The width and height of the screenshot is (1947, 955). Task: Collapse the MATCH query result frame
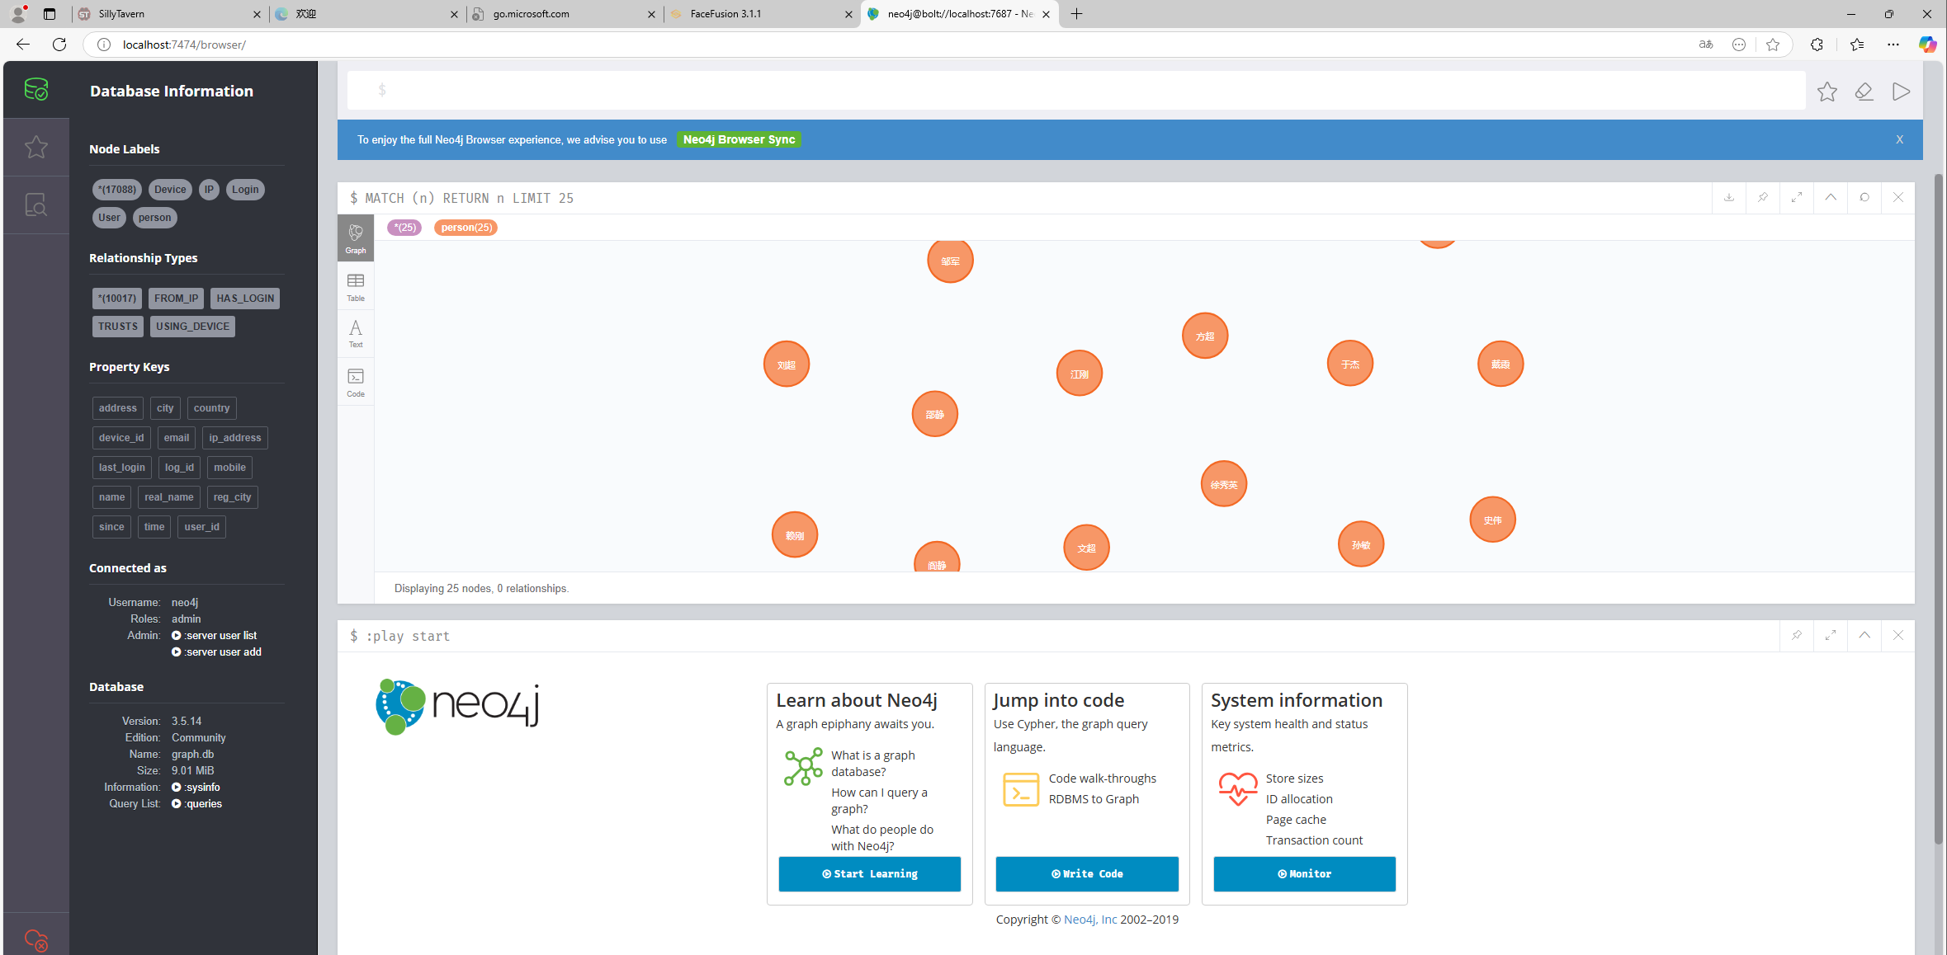pyautogui.click(x=1831, y=198)
